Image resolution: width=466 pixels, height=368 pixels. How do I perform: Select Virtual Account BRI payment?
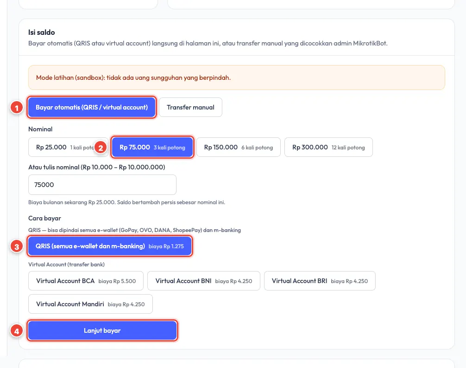point(320,281)
